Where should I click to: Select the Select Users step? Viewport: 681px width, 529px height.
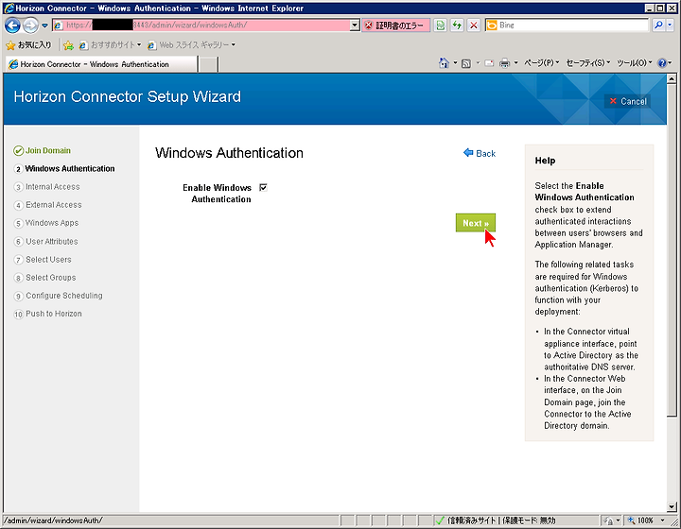pyautogui.click(x=43, y=259)
